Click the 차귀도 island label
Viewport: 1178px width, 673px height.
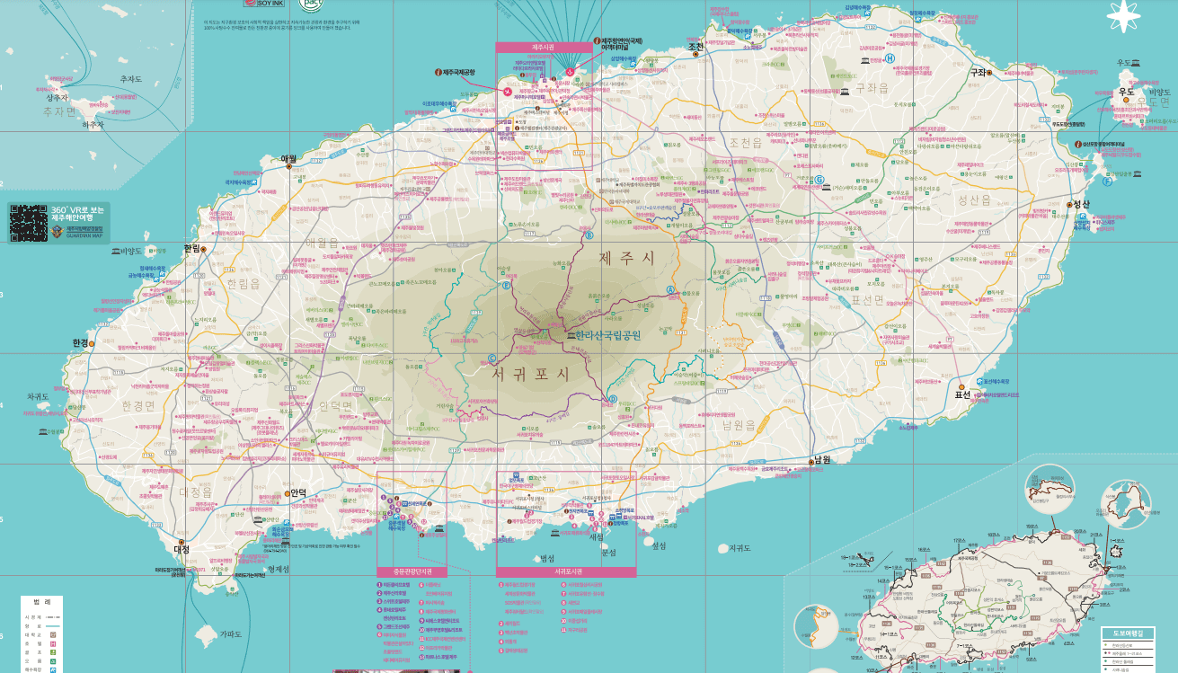38,396
